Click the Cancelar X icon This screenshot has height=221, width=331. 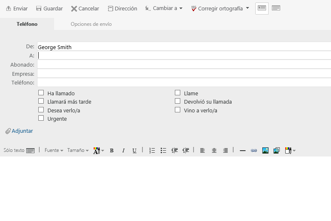coord(74,9)
